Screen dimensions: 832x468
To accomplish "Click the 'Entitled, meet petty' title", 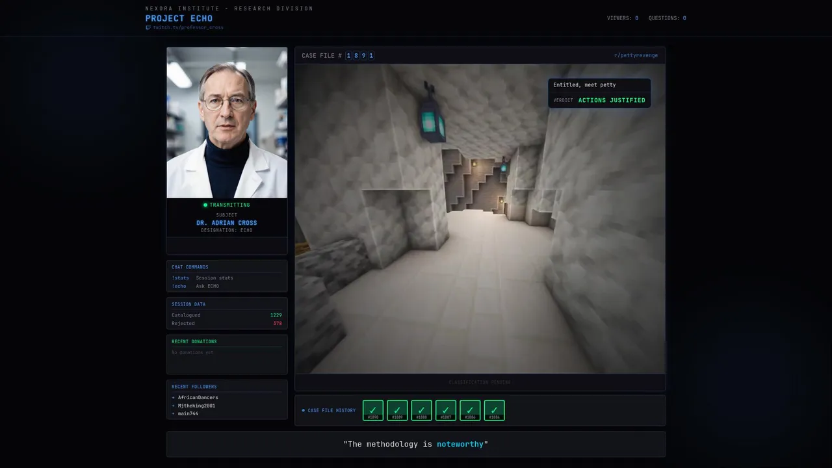I will click(x=584, y=85).
